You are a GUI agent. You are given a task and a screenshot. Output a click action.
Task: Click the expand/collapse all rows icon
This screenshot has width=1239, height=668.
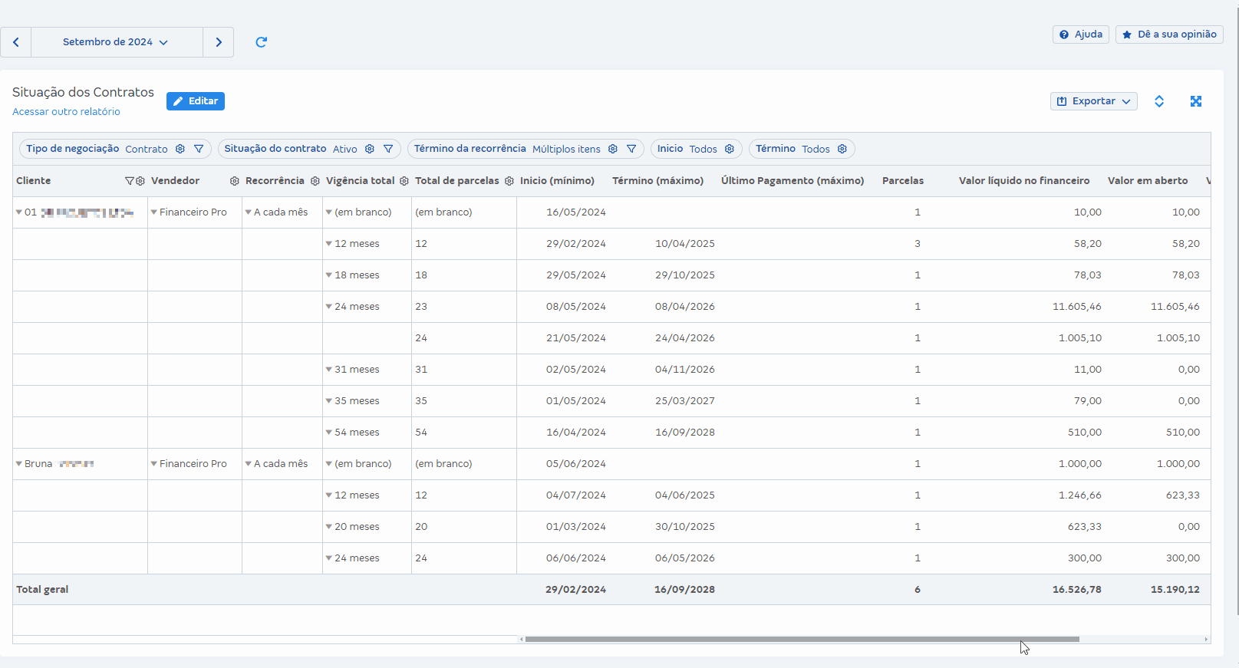tap(1158, 101)
